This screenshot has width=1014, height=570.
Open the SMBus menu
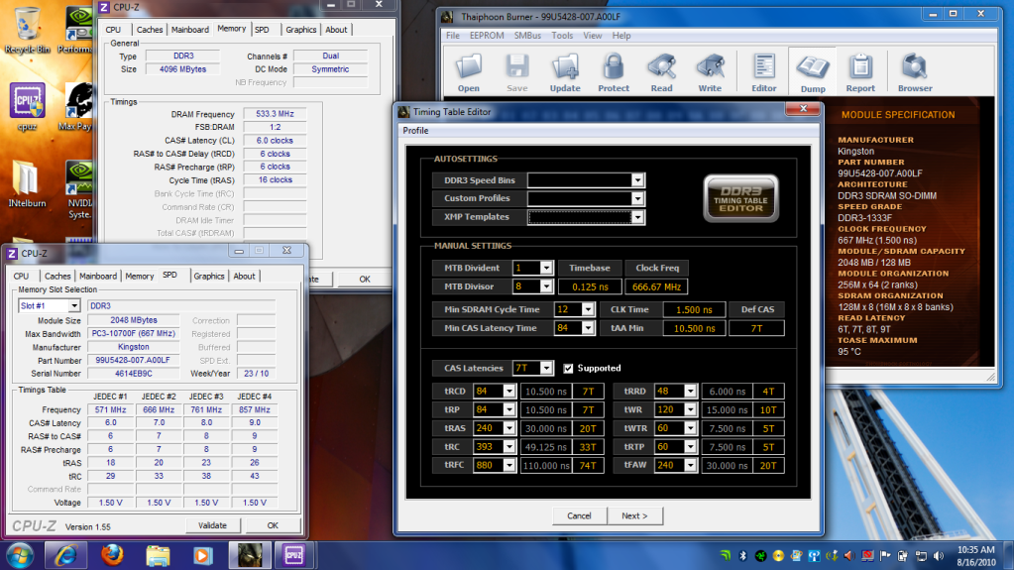(527, 36)
